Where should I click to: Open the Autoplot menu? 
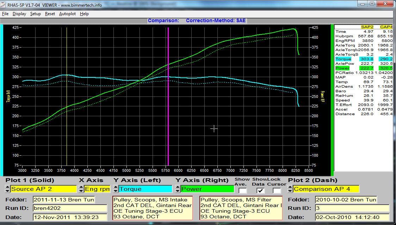[67, 14]
